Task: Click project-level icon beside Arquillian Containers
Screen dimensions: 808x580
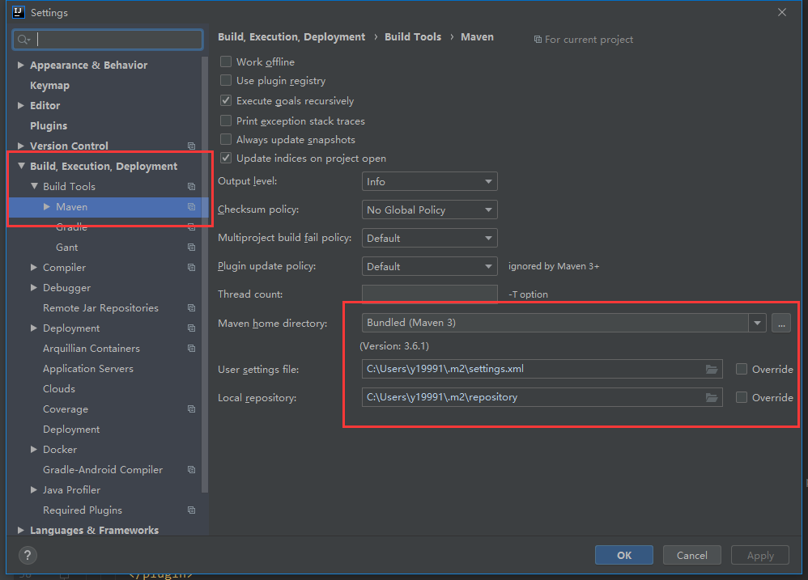Action: [192, 349]
